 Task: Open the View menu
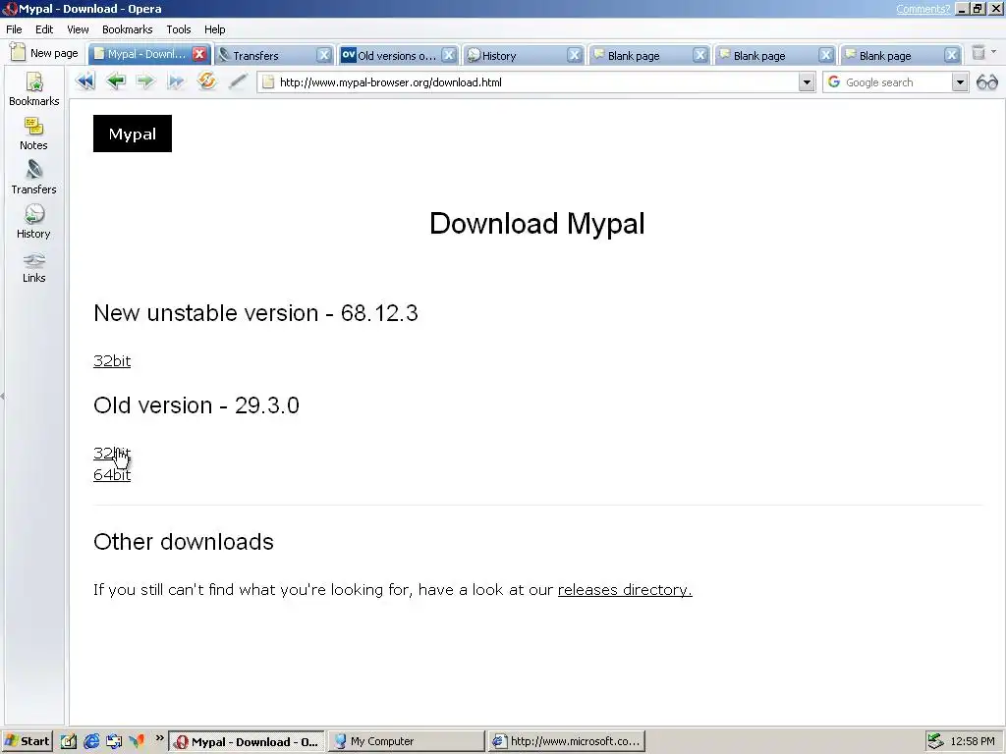(78, 29)
